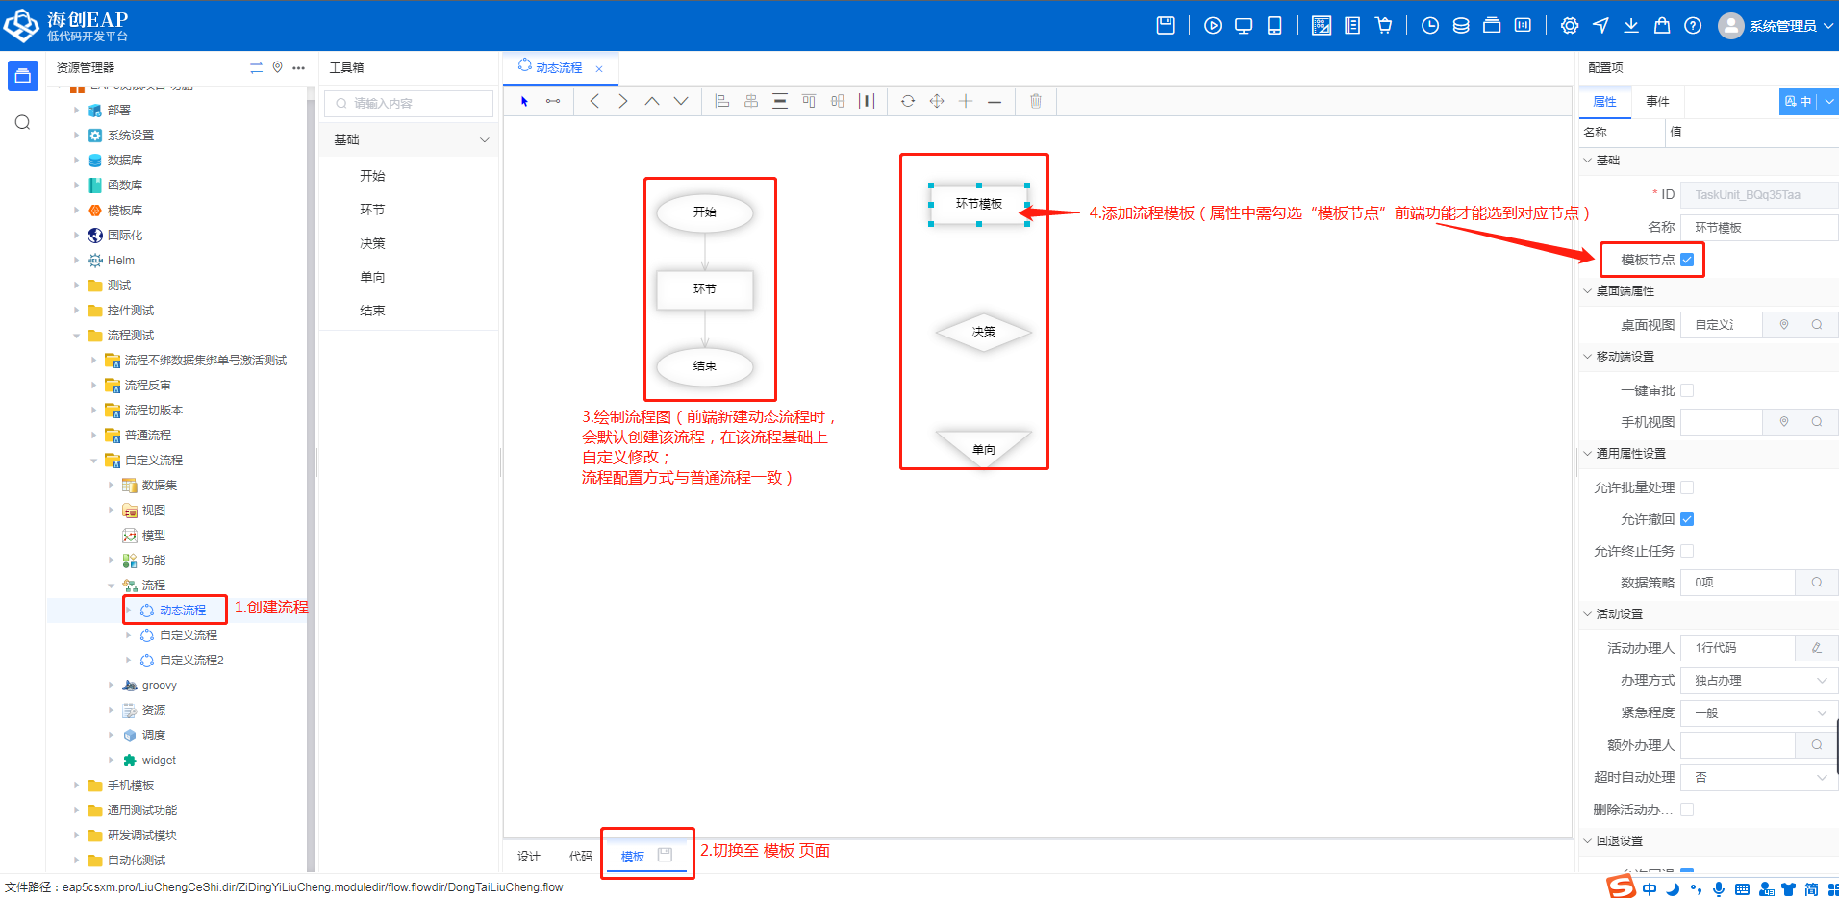The width and height of the screenshot is (1839, 898).
Task: Switch to the 事件 tab
Action: click(1657, 102)
